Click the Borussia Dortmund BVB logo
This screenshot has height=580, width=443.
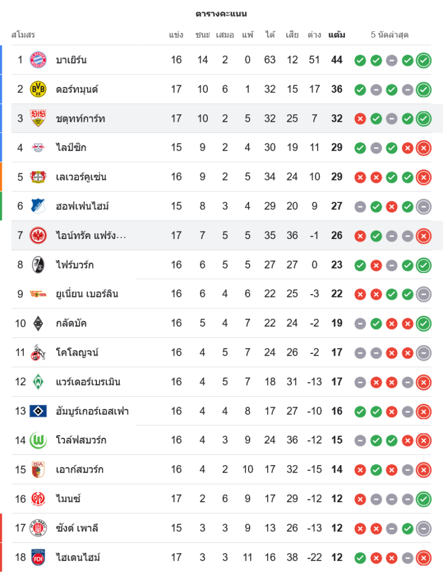coord(38,89)
